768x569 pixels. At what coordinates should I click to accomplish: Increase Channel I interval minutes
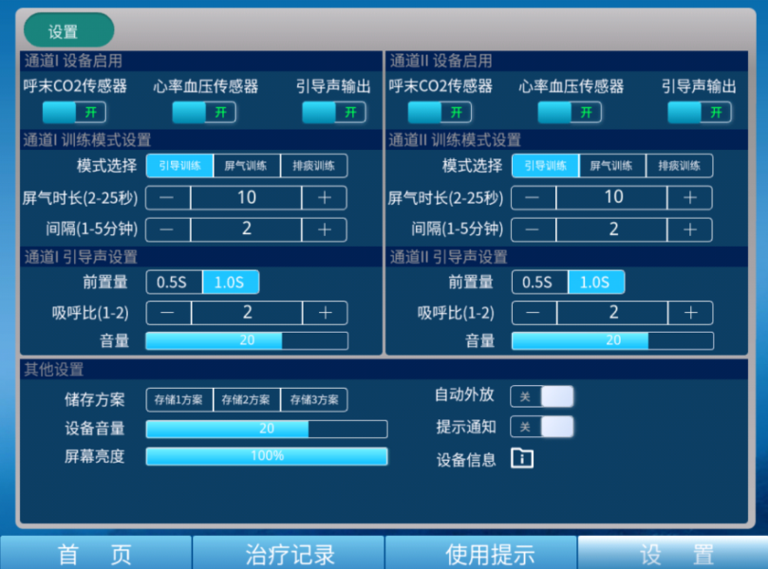coord(324,229)
